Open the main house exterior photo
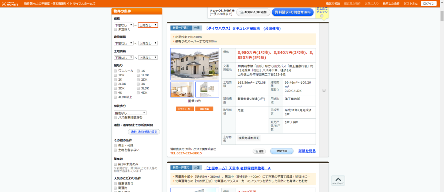Image resolution: width=444 pixels, height=192 pixels. (195, 64)
